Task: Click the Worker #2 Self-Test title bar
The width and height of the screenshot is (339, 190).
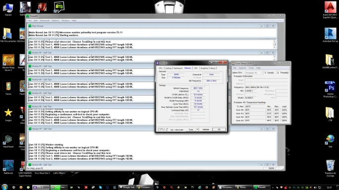Action: [152, 52]
